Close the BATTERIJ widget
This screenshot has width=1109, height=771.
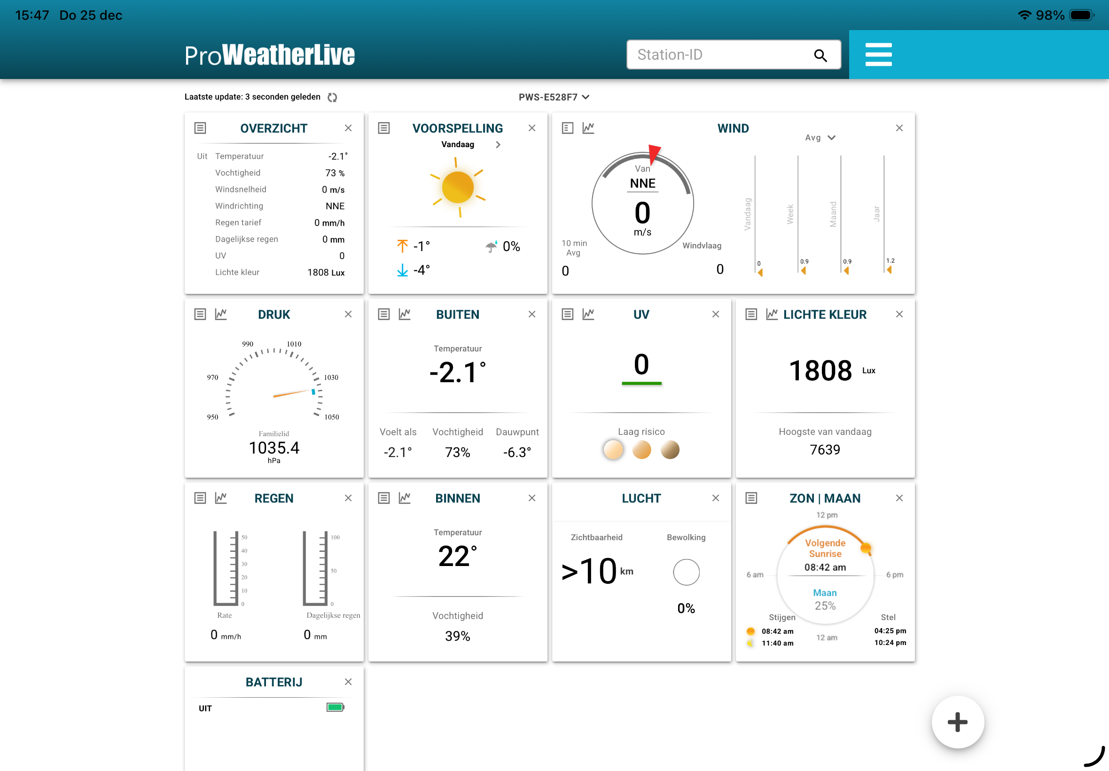[x=348, y=682]
